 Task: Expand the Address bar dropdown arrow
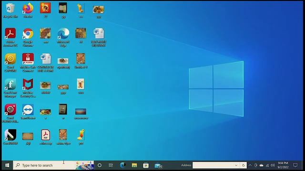pyautogui.click(x=236, y=165)
